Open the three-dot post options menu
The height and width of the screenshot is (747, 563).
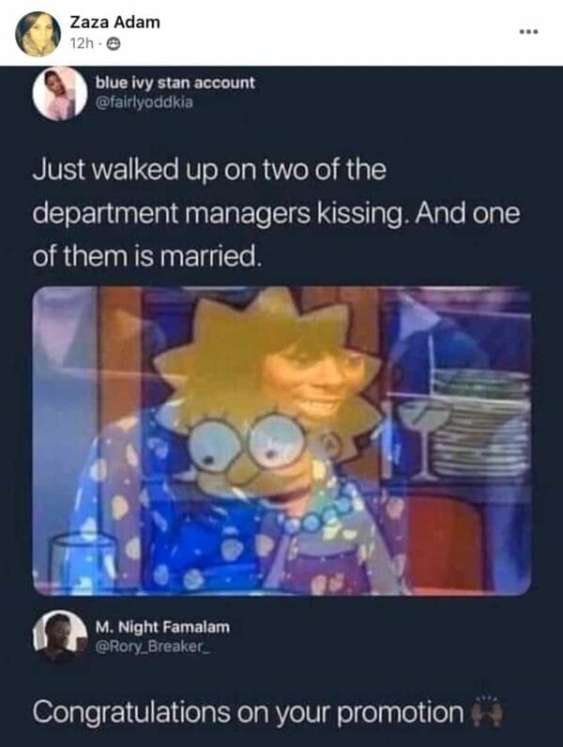(529, 32)
